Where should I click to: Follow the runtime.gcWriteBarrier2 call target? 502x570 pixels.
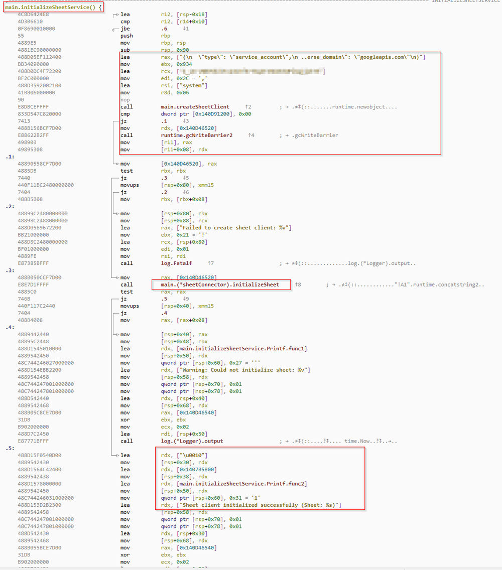(196, 135)
